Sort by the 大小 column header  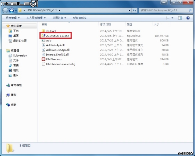click(x=156, y=24)
